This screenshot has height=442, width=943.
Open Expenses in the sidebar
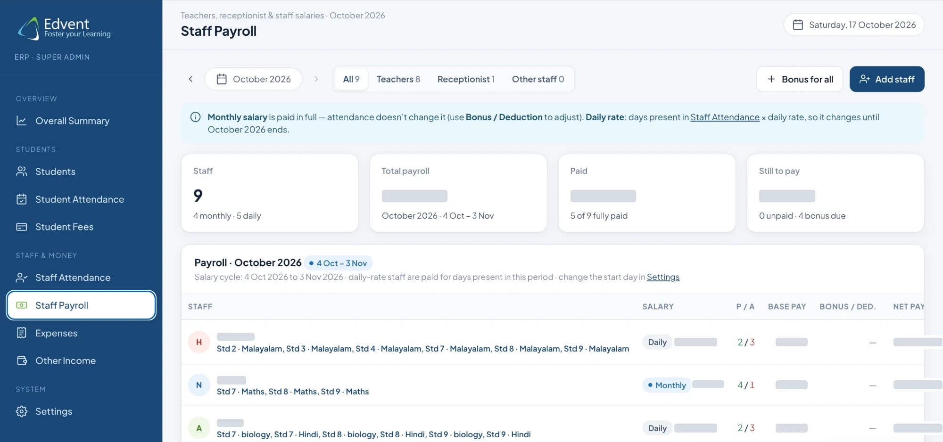pos(81,333)
